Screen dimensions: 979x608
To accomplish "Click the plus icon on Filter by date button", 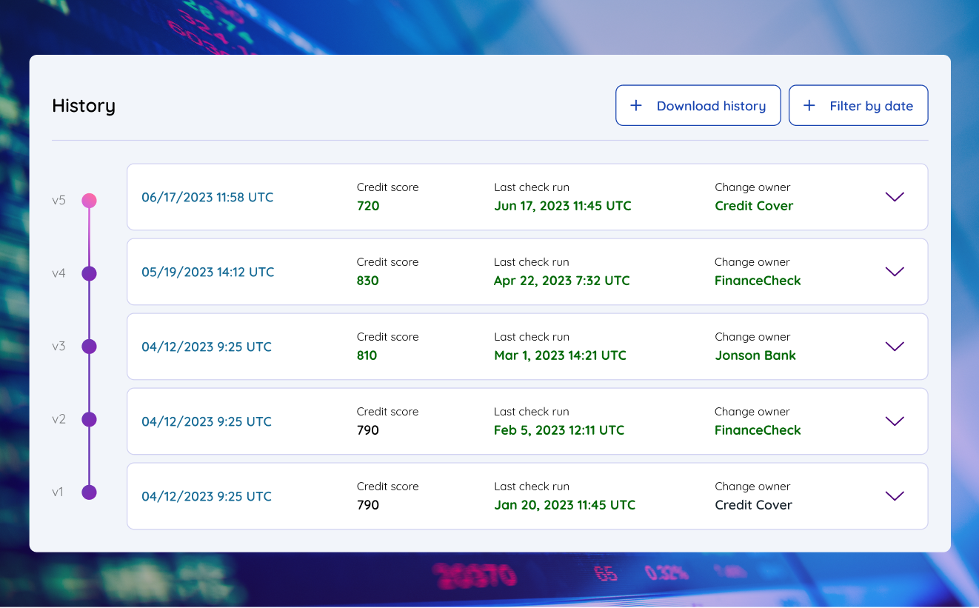I will (810, 105).
